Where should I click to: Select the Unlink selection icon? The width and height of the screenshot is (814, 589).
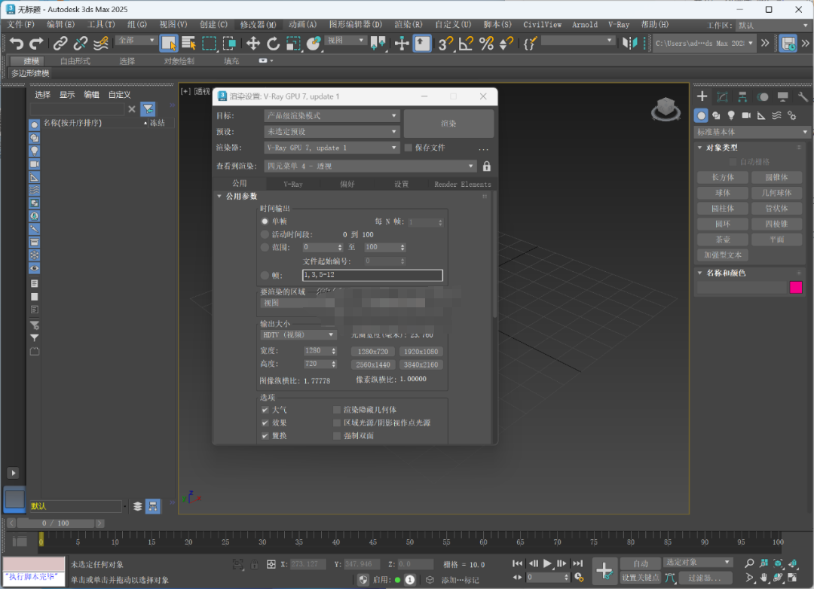click(x=81, y=44)
